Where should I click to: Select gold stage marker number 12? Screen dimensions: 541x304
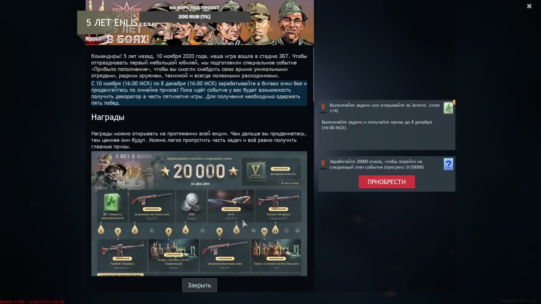pyautogui.click(x=275, y=230)
